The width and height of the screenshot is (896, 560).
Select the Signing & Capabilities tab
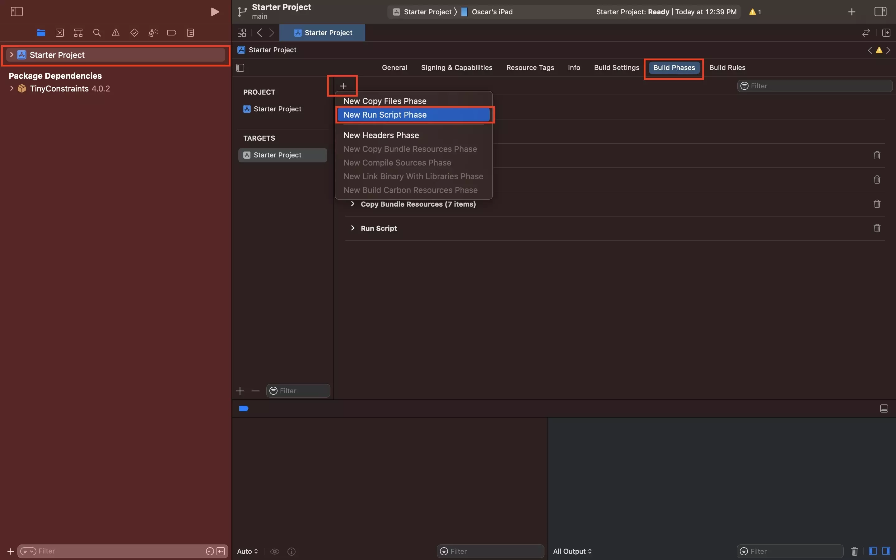coord(457,67)
